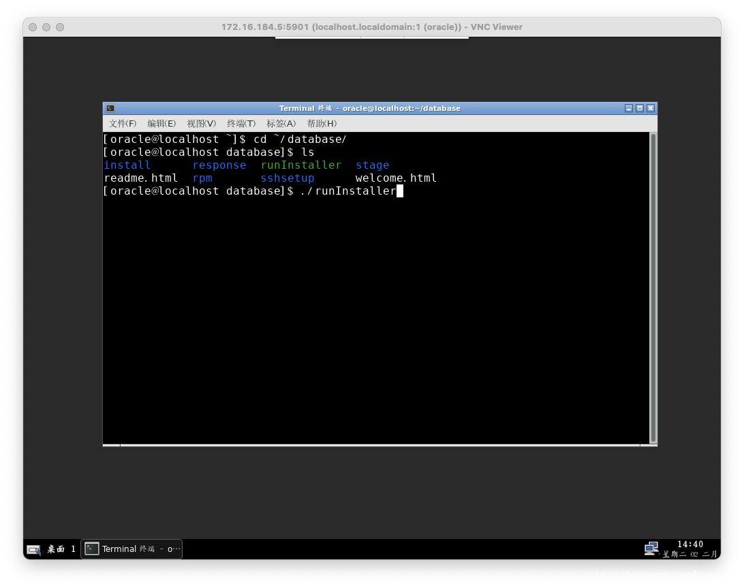Click the 'rpm' directory name
This screenshot has height=588, width=744.
(202, 178)
